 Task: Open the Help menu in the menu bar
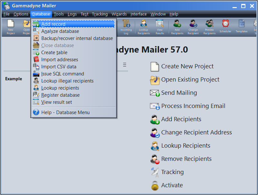[x=174, y=14]
